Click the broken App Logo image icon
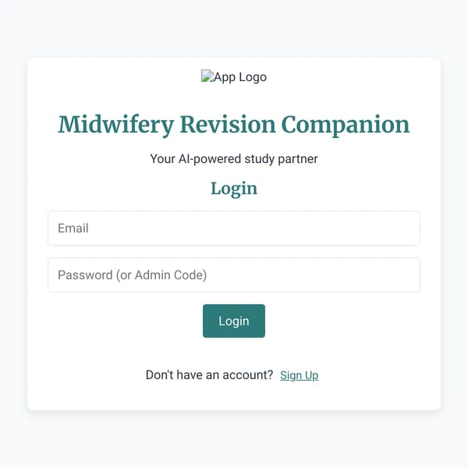The height and width of the screenshot is (468, 468). pos(207,76)
